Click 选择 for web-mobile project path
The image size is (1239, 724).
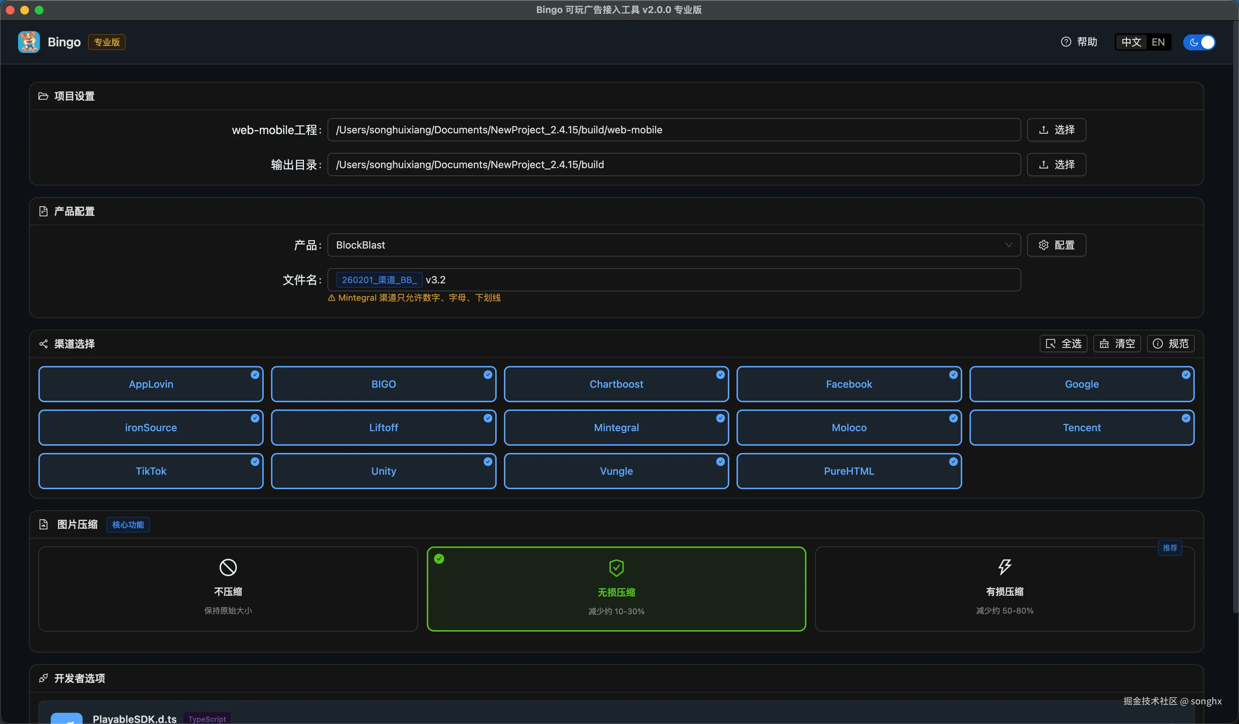[1056, 130]
